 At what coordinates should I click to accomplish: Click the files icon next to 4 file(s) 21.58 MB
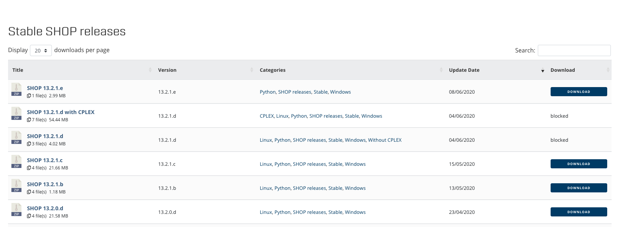click(x=29, y=216)
